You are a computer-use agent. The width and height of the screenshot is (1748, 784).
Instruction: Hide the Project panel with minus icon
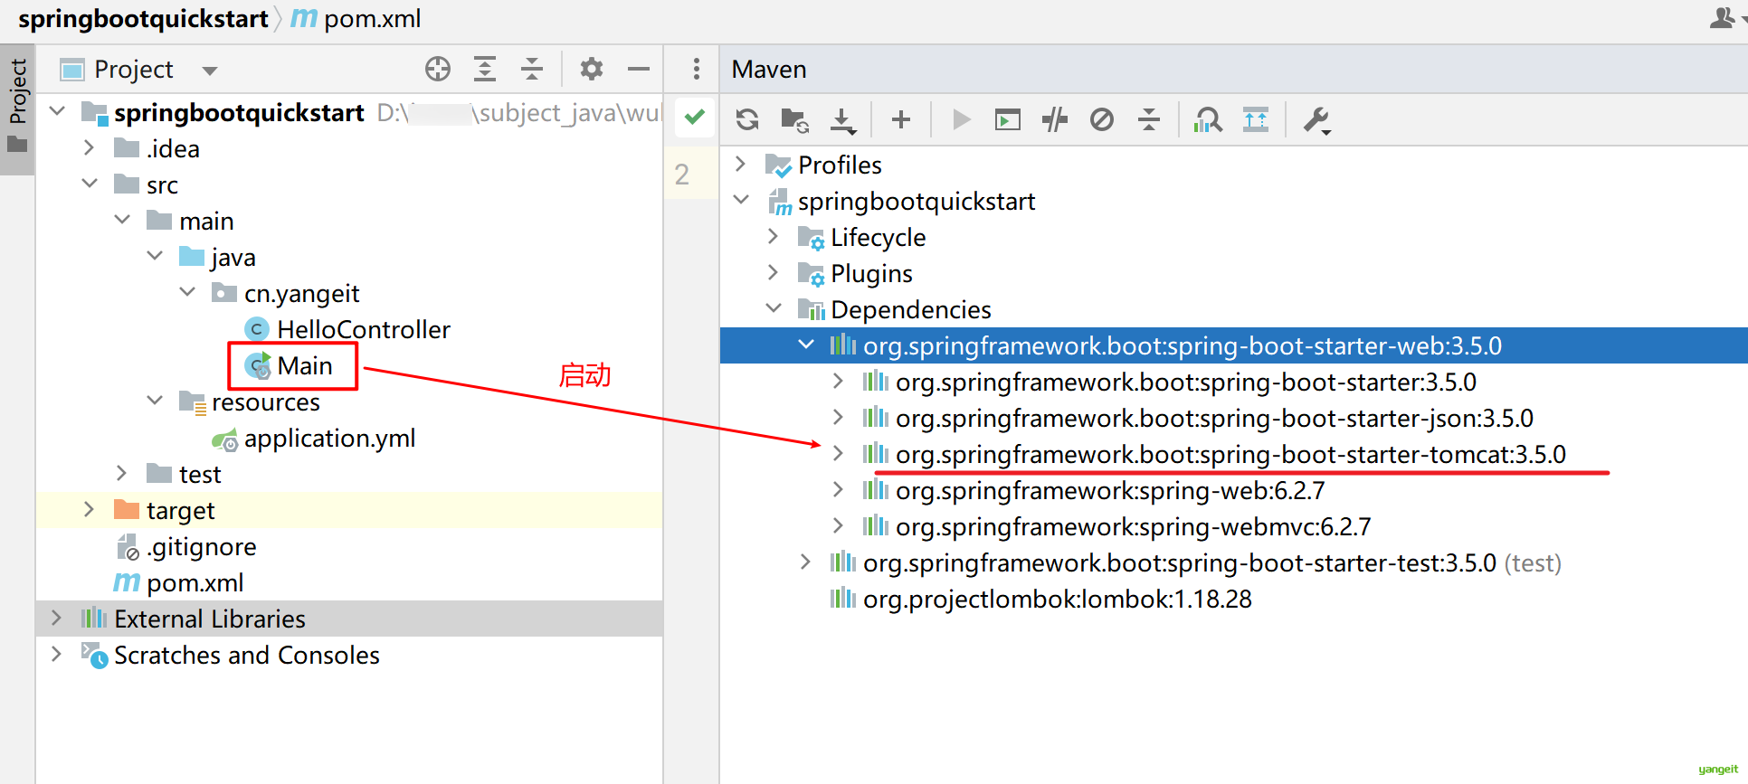click(x=639, y=69)
